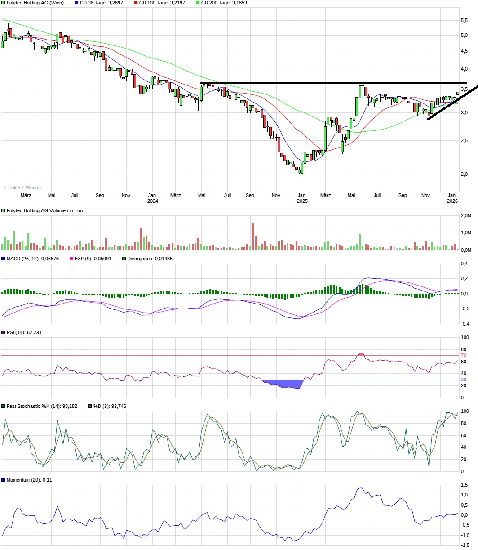Viewport: 478px width, 550px height.
Task: Select the Fast Stochastic %K legend icon
Action: [4, 406]
